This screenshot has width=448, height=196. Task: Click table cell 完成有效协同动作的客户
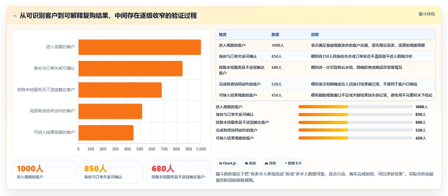click(240, 84)
